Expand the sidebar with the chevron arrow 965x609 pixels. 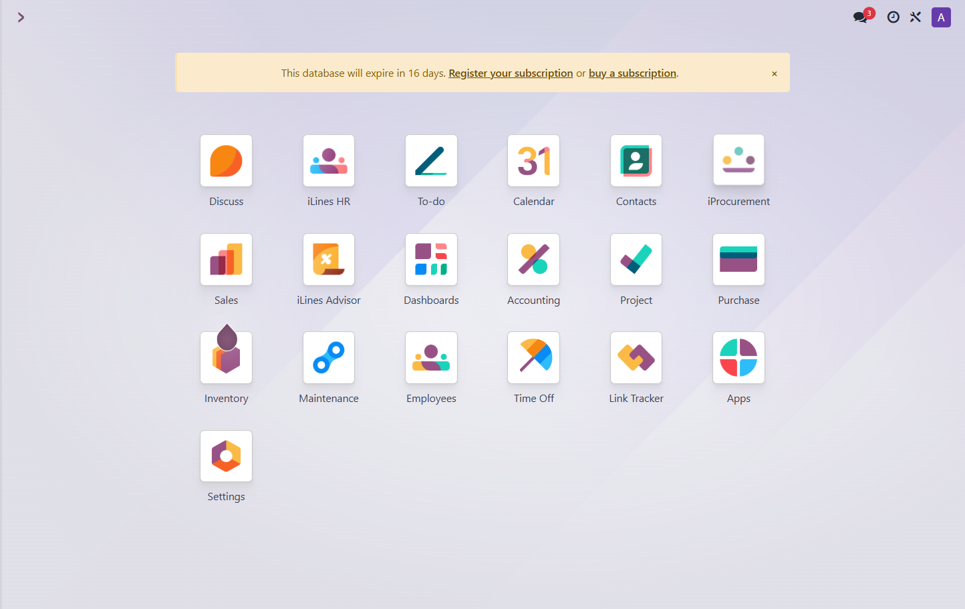(x=21, y=17)
